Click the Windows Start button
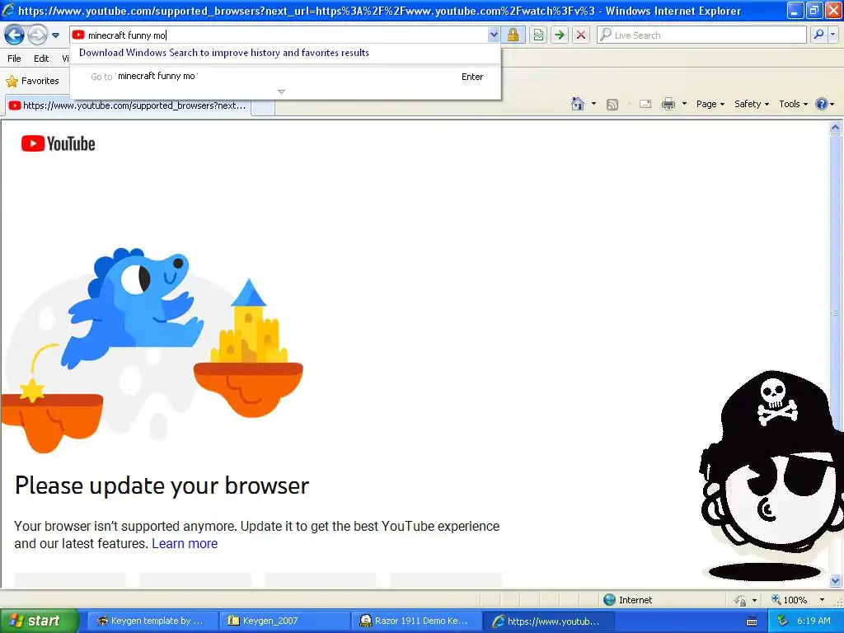The height and width of the screenshot is (633, 844). click(x=39, y=621)
